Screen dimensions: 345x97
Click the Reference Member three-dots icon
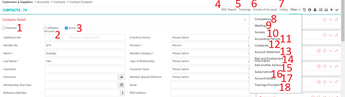(122, 93)
